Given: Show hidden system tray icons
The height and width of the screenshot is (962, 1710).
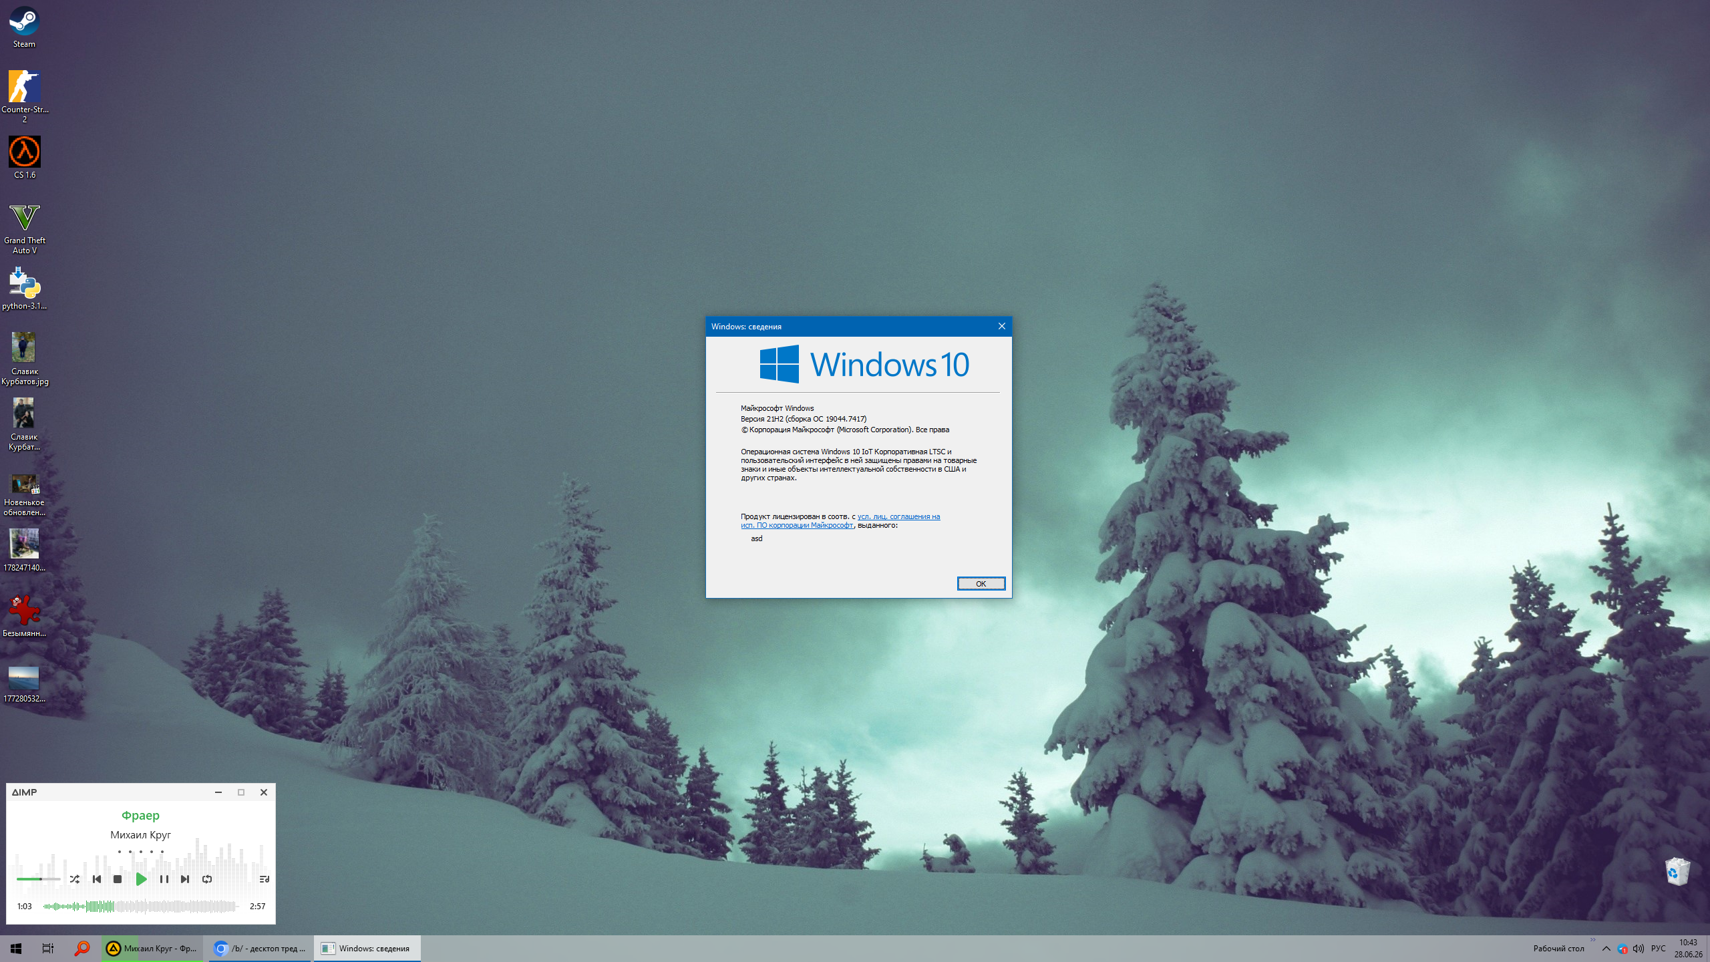Looking at the screenshot, I should click(x=1606, y=949).
